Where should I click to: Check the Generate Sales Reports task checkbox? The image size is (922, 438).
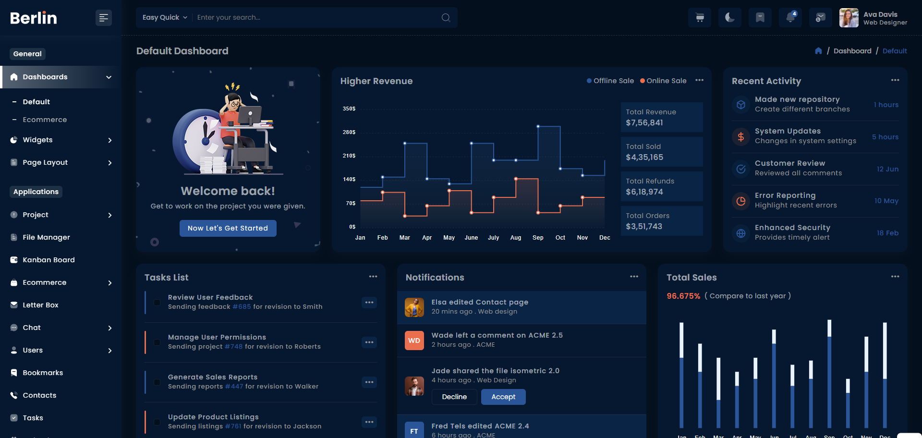157,382
